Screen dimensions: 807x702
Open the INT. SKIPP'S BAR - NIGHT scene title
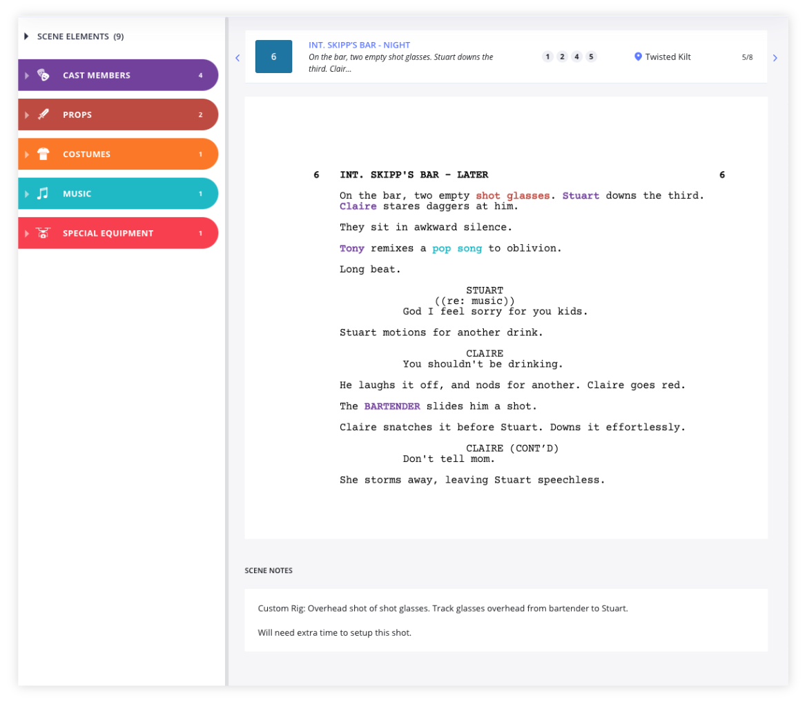click(359, 45)
